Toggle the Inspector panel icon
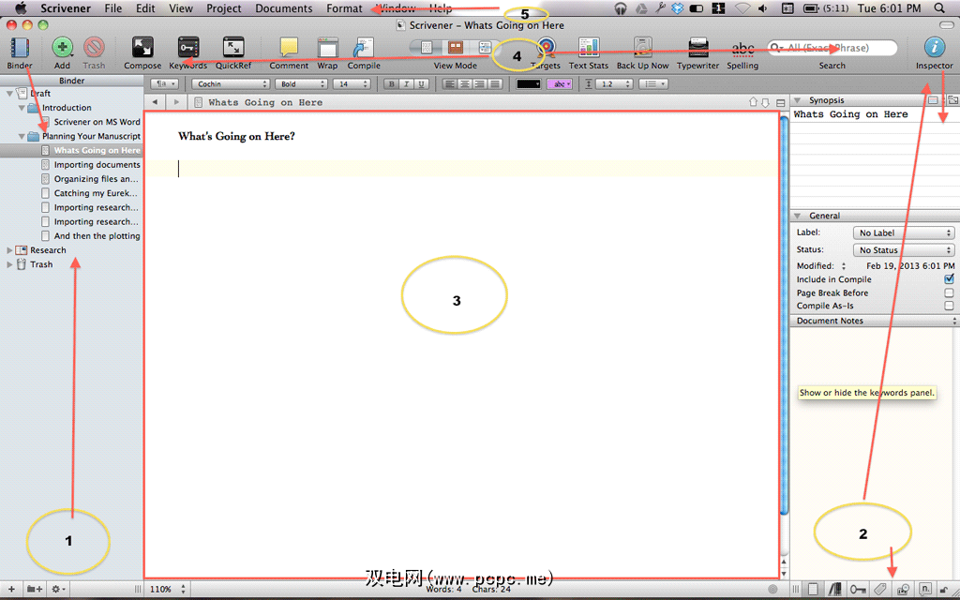 (934, 48)
